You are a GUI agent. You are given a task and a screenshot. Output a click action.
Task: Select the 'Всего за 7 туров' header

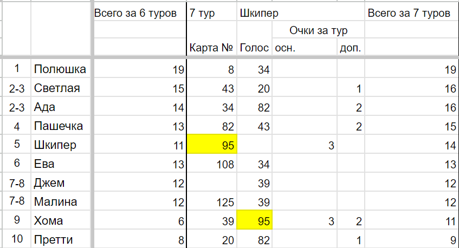point(411,12)
